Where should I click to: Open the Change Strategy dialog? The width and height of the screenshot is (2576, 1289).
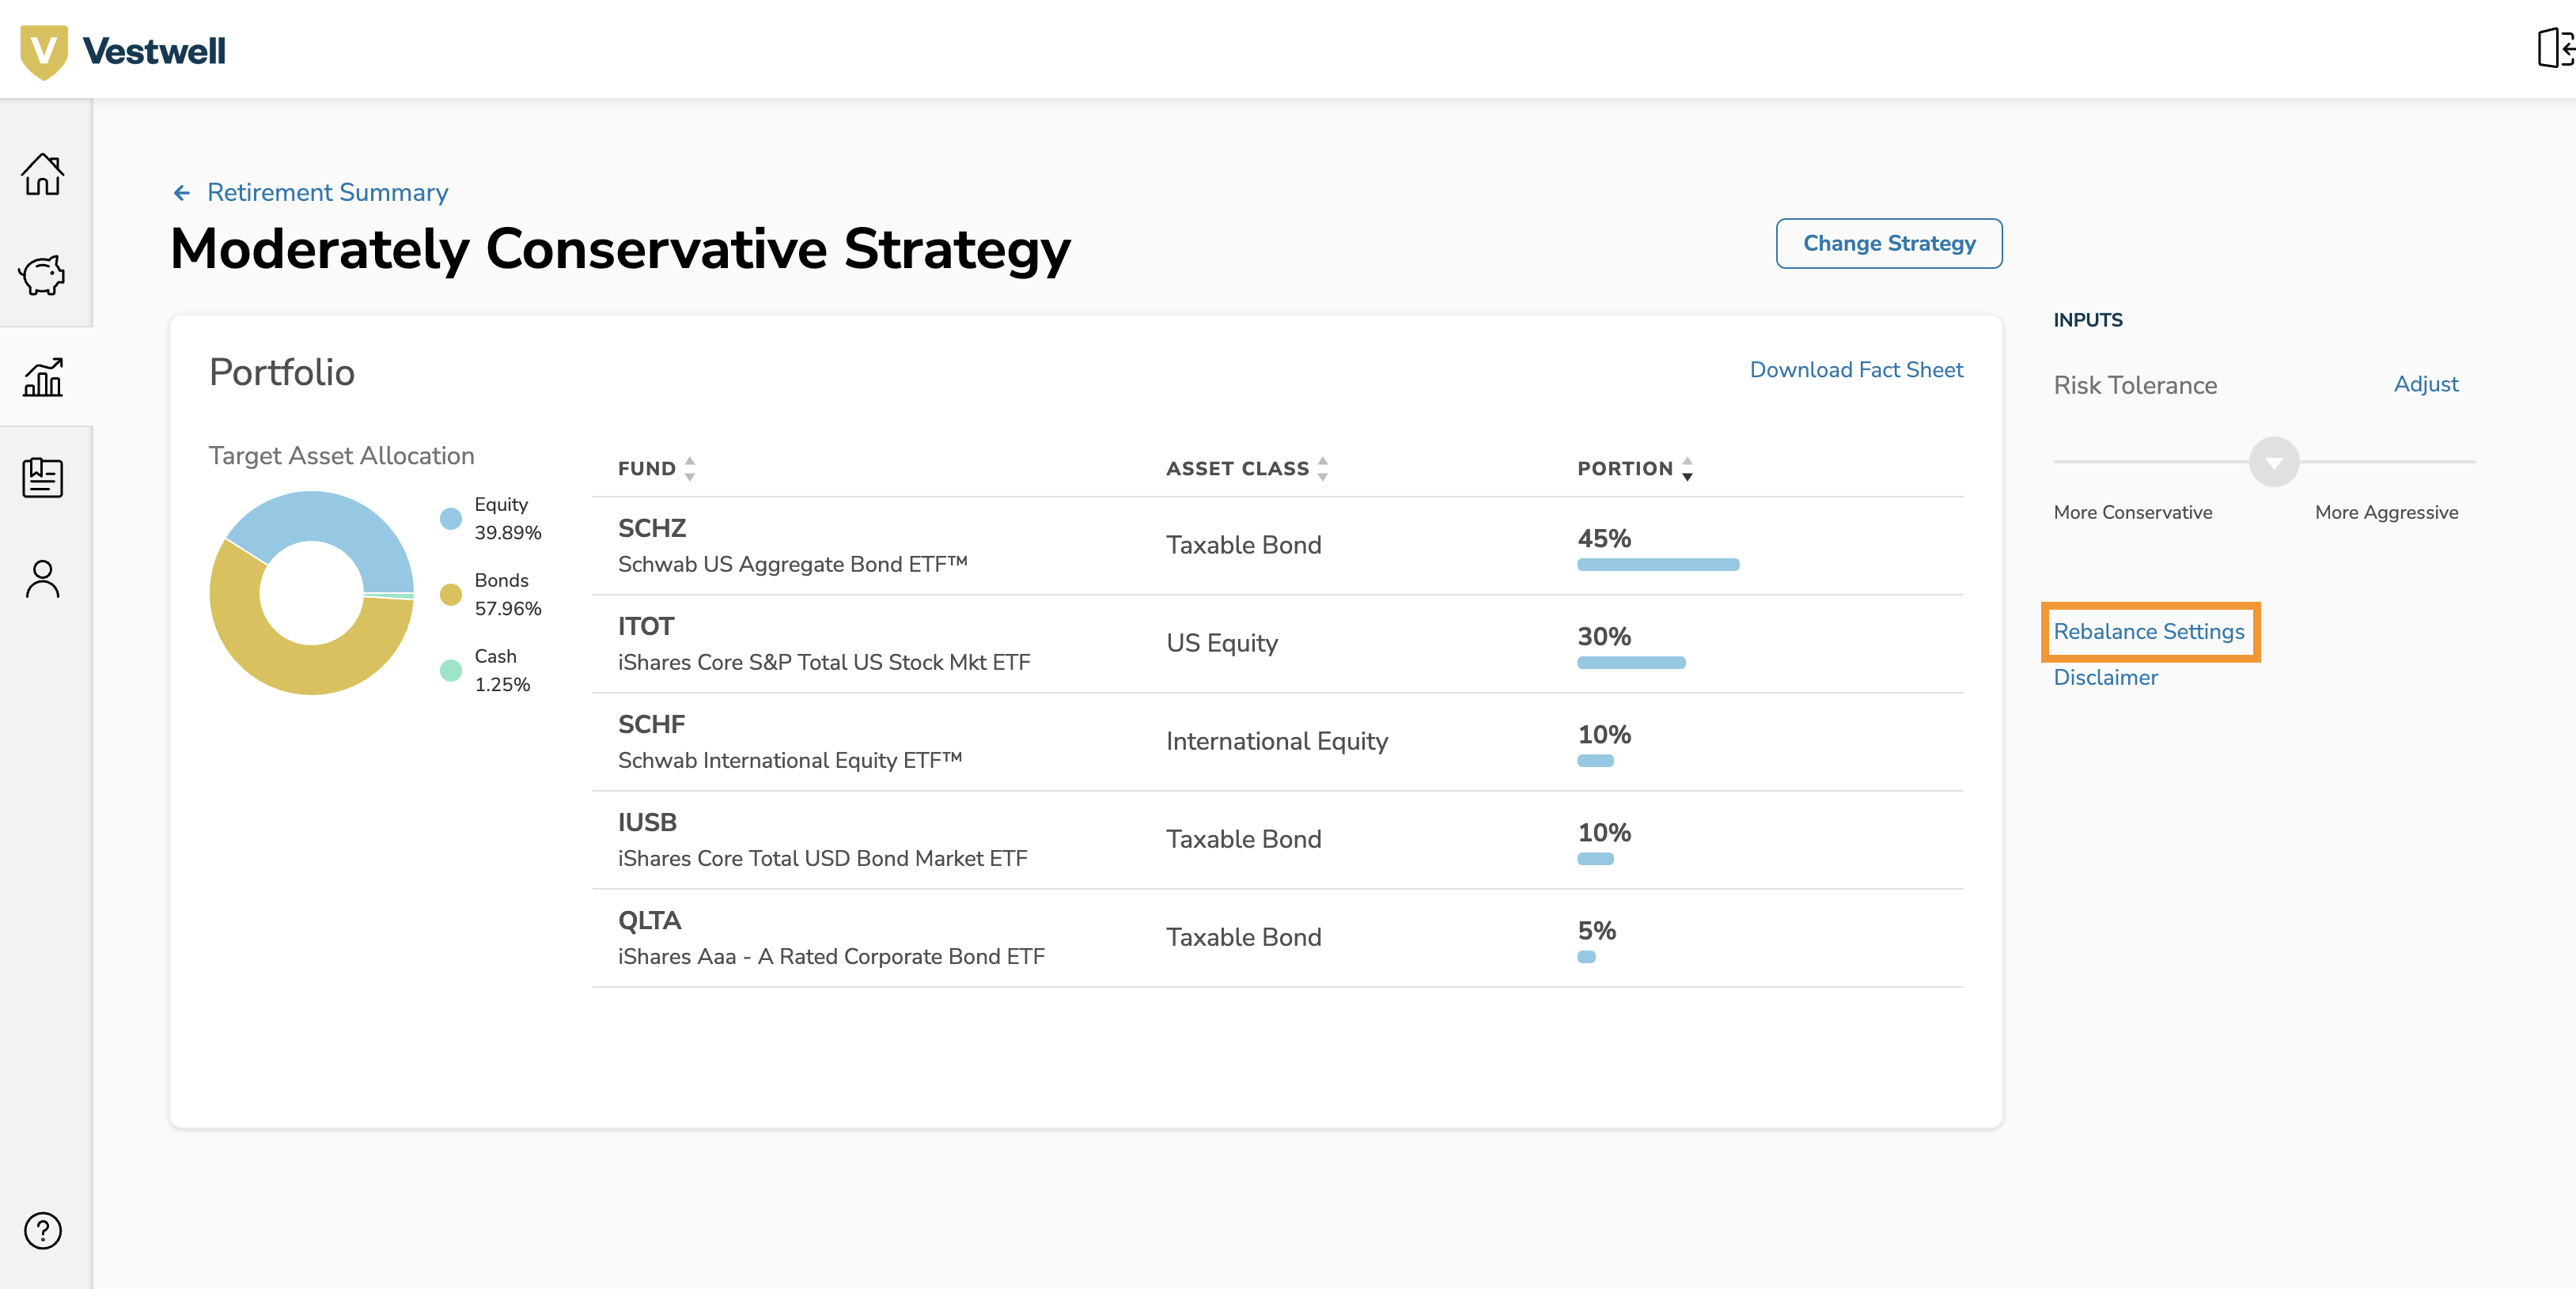coord(1888,243)
